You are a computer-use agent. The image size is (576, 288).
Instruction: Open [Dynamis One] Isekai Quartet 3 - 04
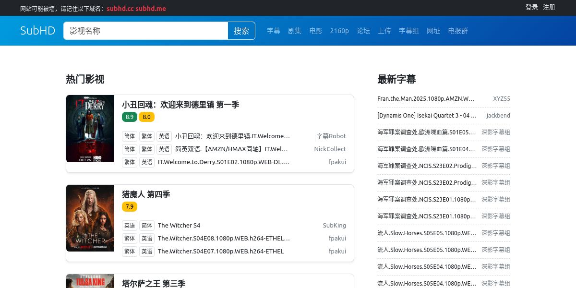(x=427, y=116)
